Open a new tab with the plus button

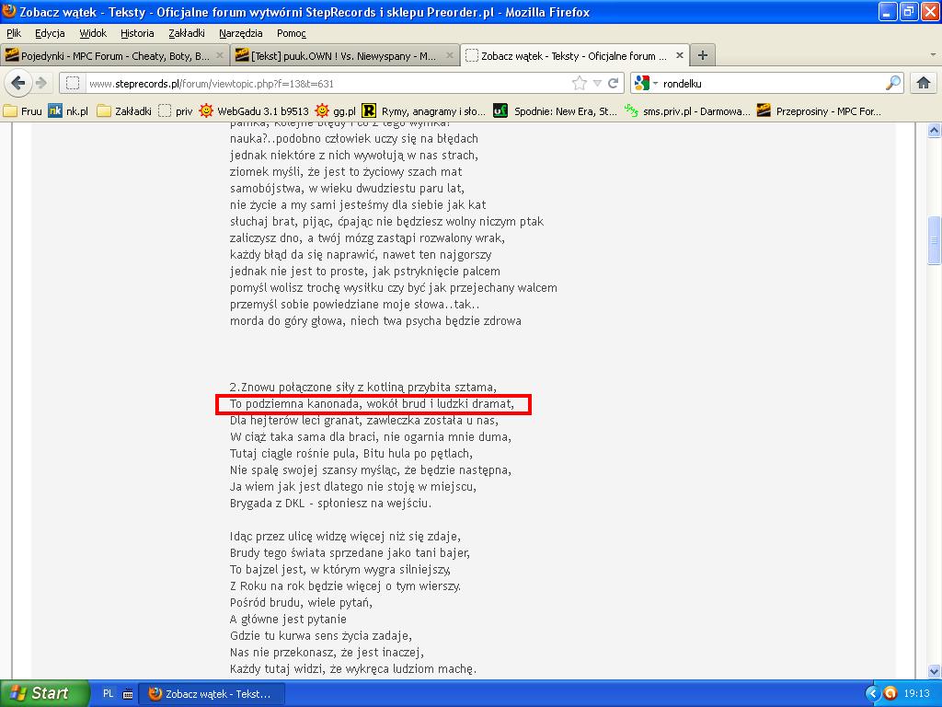tap(702, 55)
